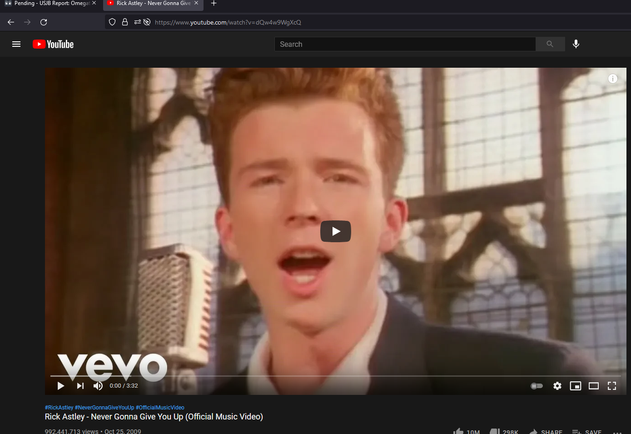Select the Rick Astley - Never Gonna Give tab
This screenshot has width=631, height=434.
pos(153,3)
